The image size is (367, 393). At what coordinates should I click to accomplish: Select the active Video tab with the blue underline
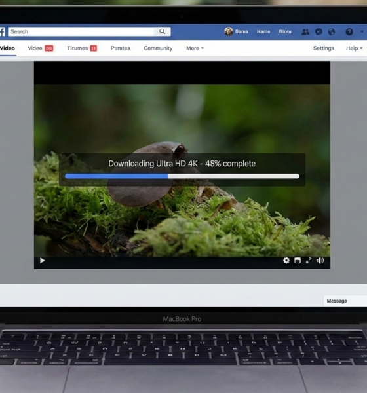pyautogui.click(x=7, y=48)
